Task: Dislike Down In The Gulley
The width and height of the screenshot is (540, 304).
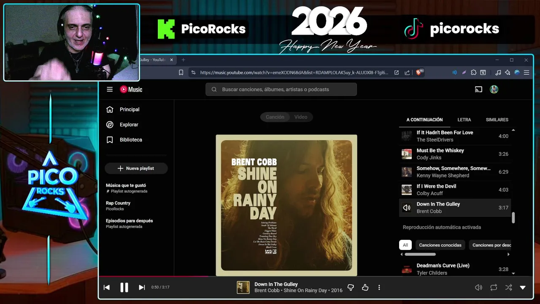Action: click(x=351, y=288)
